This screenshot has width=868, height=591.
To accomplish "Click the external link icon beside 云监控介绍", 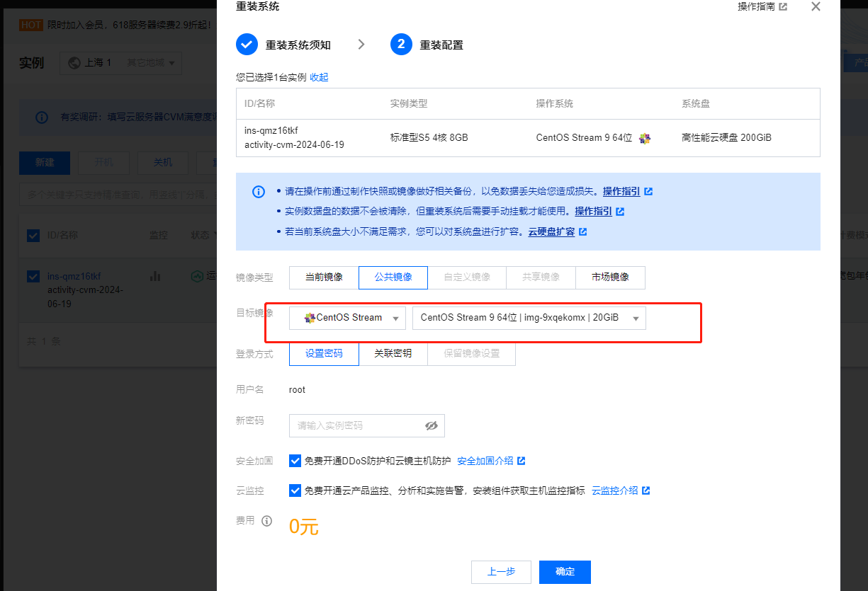I will pos(646,490).
